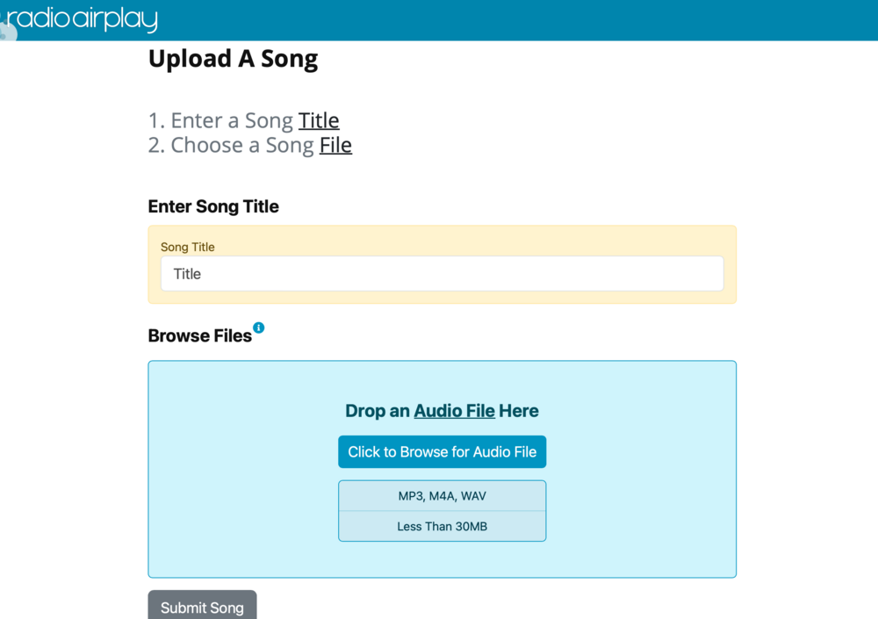878x619 pixels.
Task: Click the underlined Audio File link in drop zone
Action: pos(454,411)
